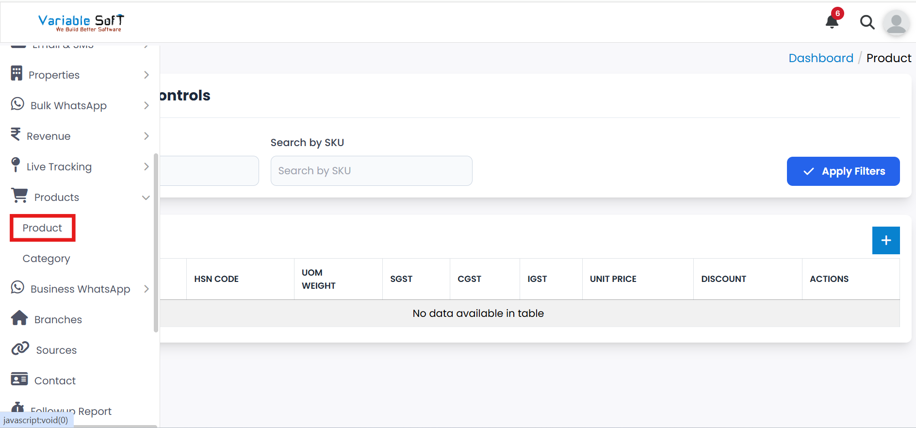916x428 pixels.
Task: Open the notifications bell icon
Action: click(832, 21)
